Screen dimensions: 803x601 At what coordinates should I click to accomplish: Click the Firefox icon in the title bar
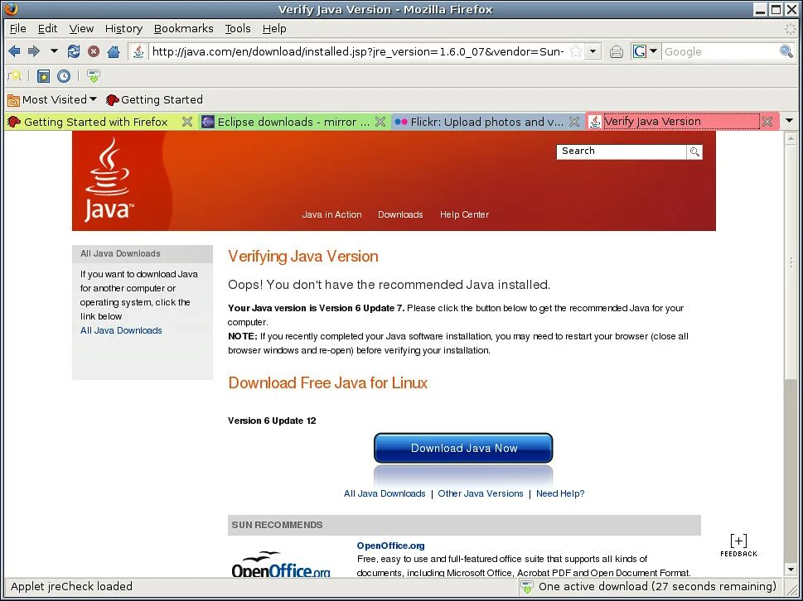click(x=10, y=9)
